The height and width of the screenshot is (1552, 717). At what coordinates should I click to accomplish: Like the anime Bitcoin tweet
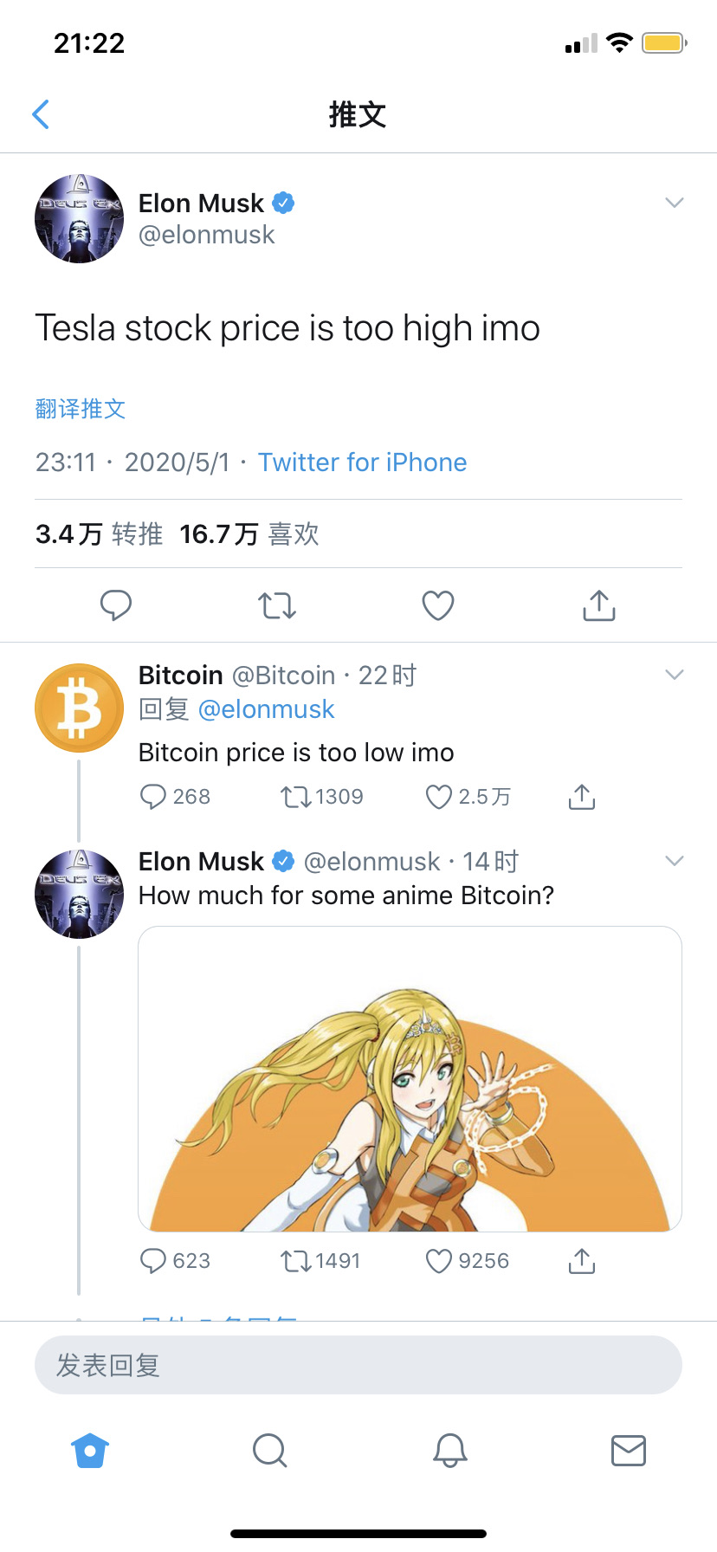(x=439, y=1261)
